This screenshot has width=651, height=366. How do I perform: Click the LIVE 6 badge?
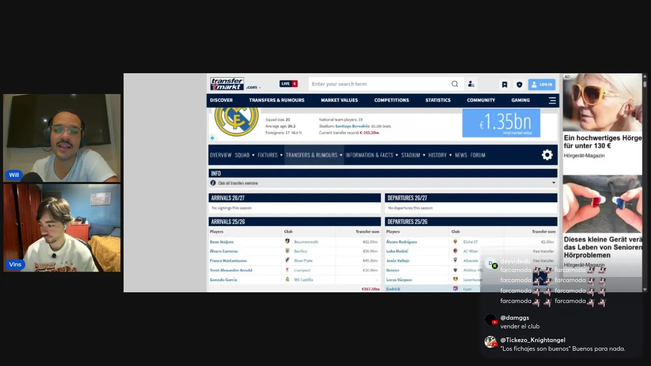point(288,84)
